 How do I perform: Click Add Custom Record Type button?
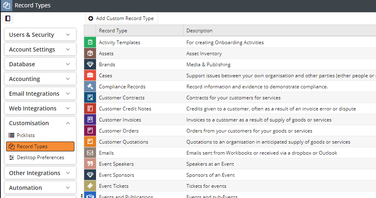tap(121, 18)
